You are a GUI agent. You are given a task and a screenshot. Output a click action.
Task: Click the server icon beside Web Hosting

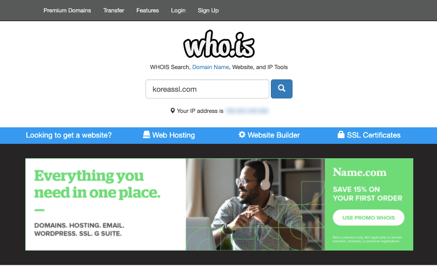tap(147, 135)
